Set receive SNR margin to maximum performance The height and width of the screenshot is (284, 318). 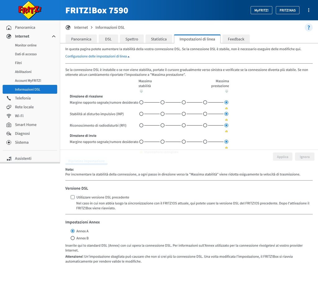pyautogui.click(x=226, y=103)
